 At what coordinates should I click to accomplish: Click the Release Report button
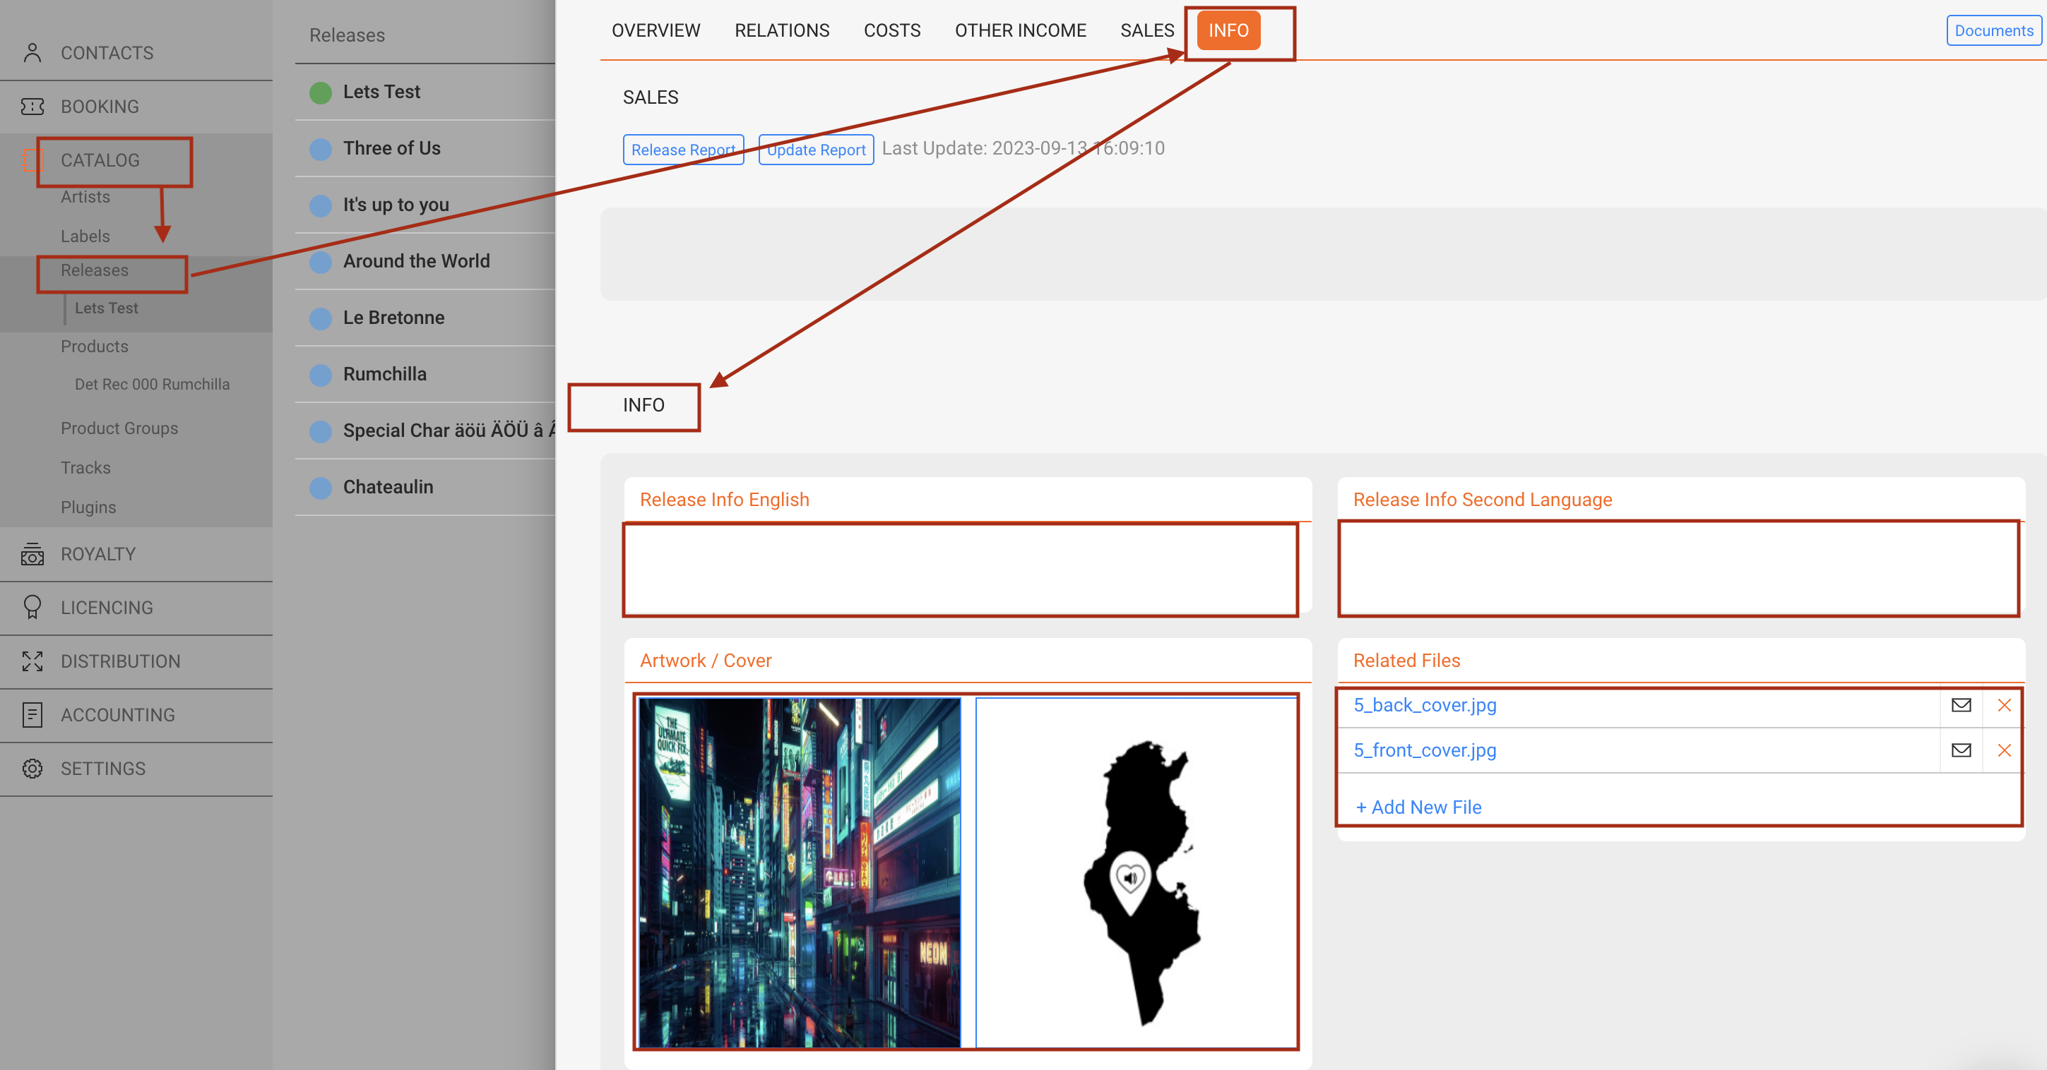(x=684, y=149)
